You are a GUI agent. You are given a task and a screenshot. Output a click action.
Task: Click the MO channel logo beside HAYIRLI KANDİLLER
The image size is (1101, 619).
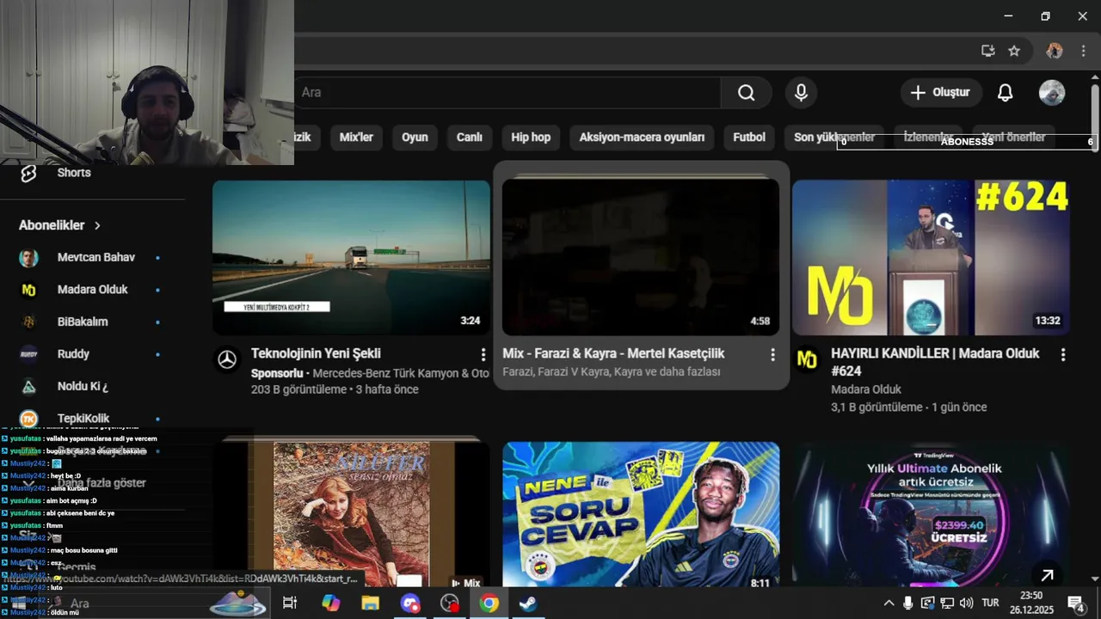[807, 360]
